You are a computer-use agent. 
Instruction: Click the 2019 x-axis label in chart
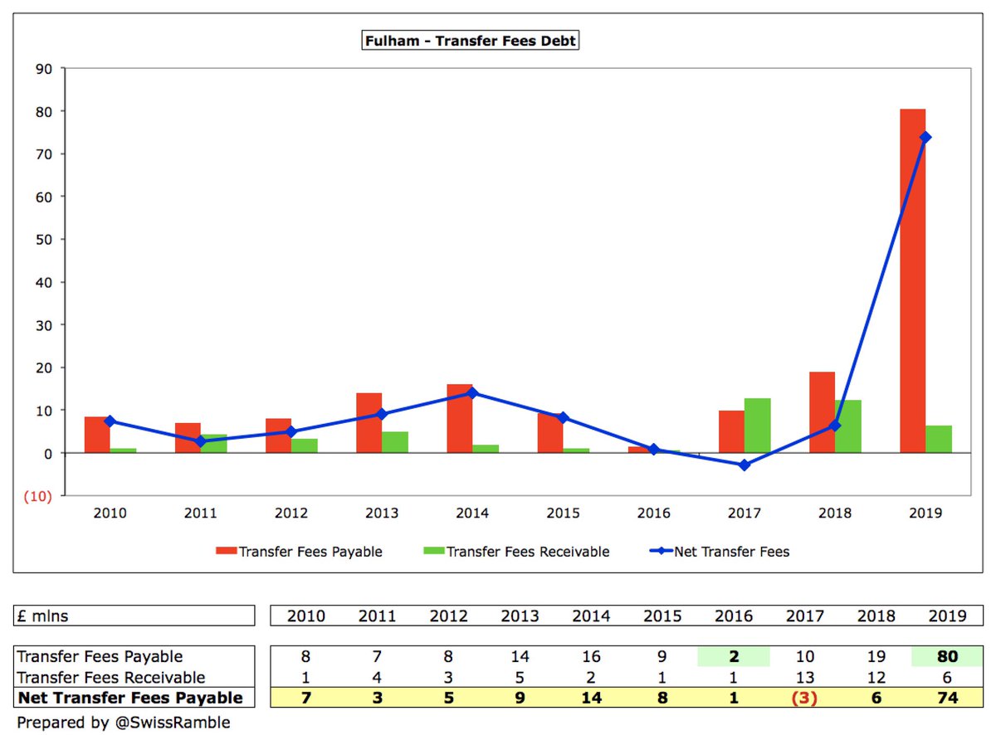[x=925, y=514]
